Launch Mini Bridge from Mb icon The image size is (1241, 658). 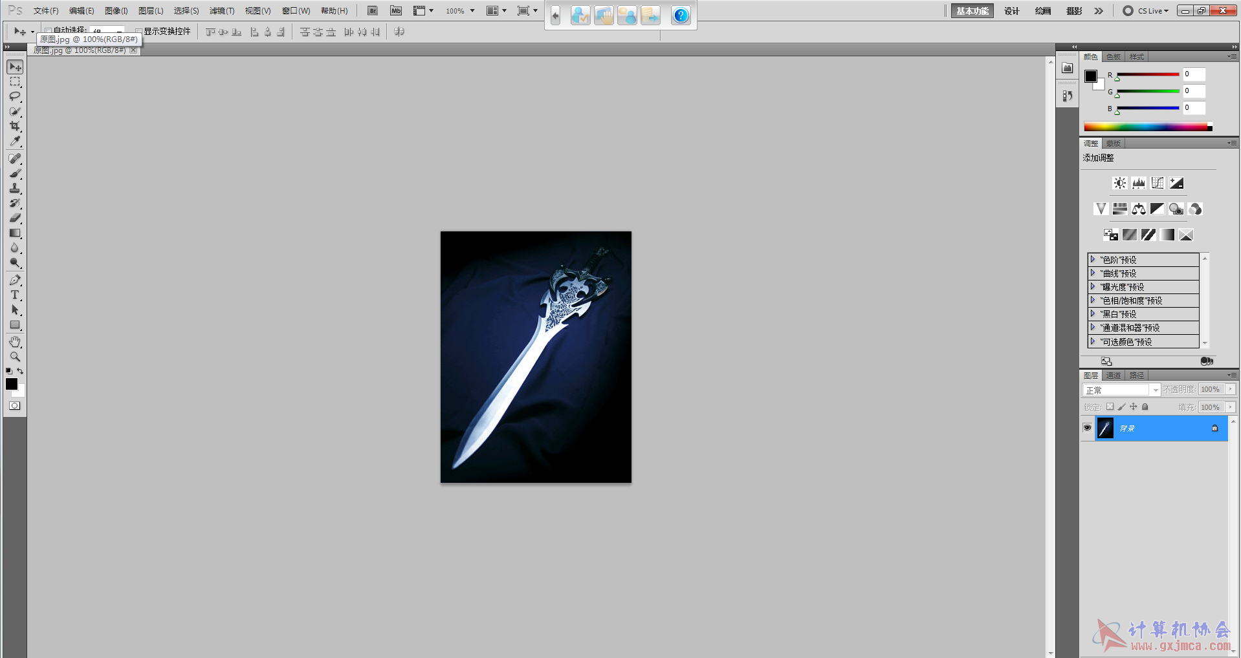pyautogui.click(x=396, y=11)
